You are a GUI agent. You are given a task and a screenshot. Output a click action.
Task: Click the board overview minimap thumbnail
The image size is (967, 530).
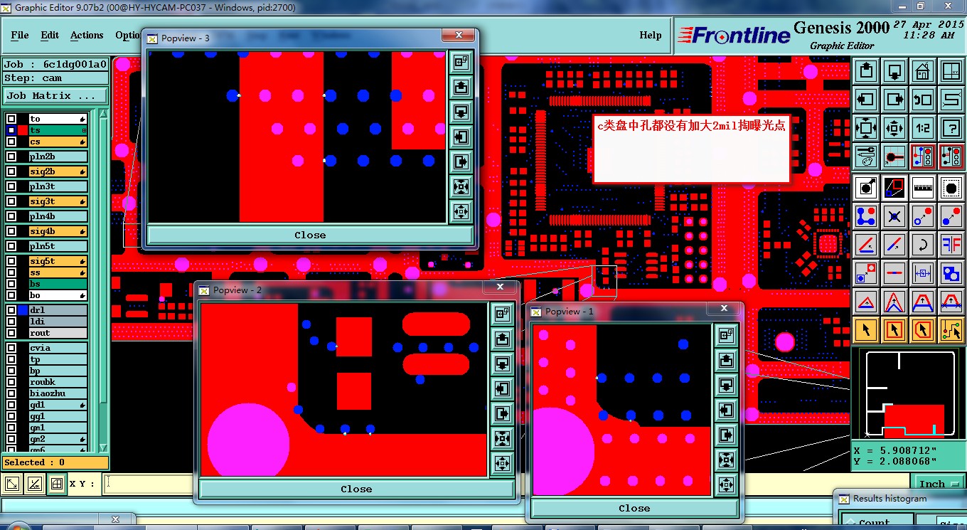[x=908, y=393]
